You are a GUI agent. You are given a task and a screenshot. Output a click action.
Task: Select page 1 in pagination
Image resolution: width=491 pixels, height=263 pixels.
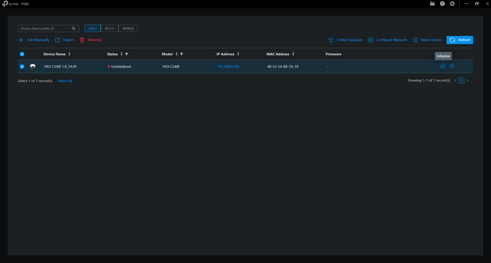[461, 81]
